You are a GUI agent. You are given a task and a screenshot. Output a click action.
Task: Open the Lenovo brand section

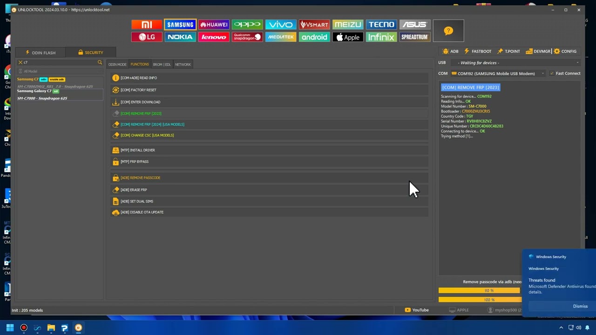[214, 37]
